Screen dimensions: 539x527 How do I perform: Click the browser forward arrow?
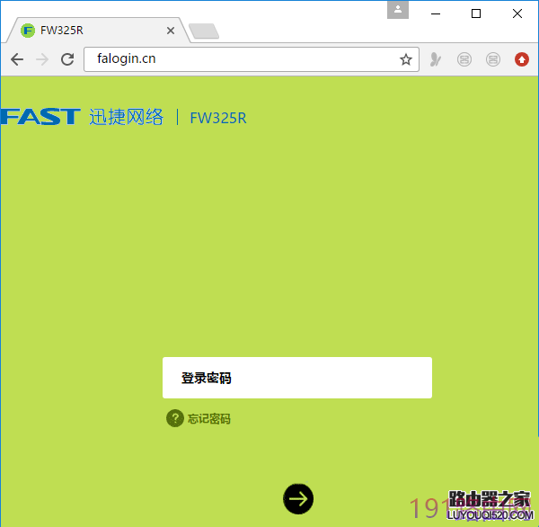coord(42,59)
